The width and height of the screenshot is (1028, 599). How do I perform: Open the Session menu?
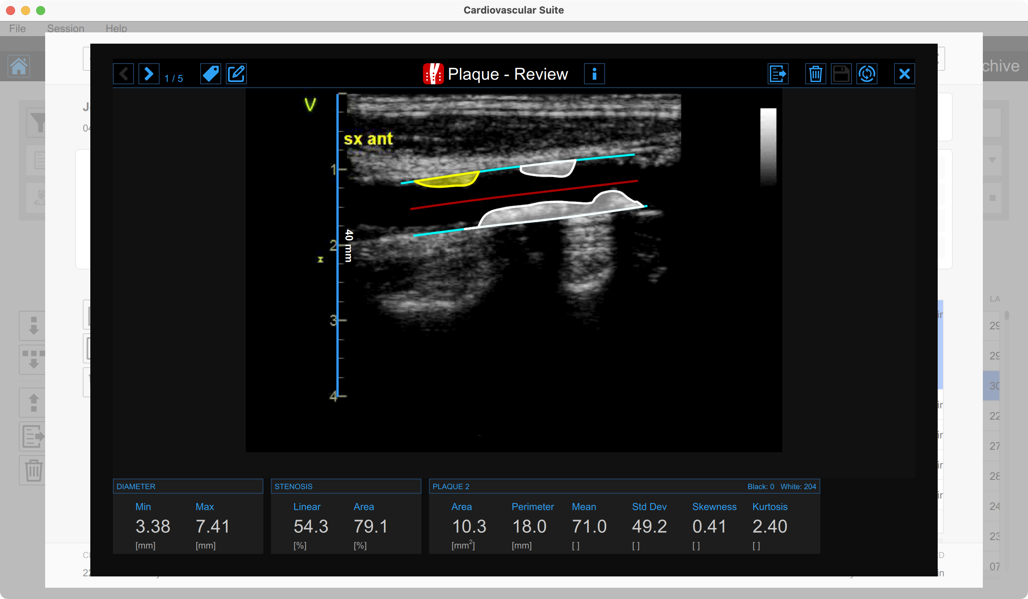[66, 28]
